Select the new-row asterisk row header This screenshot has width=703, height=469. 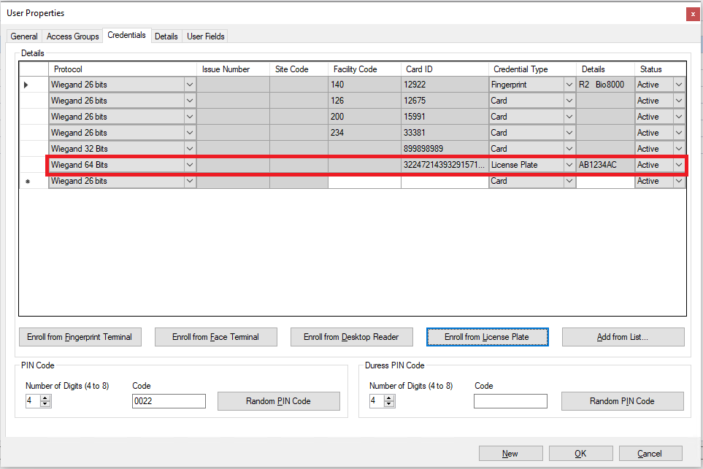pos(34,181)
